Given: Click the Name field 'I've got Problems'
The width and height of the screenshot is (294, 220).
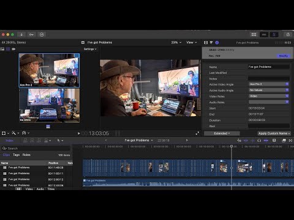Looking at the screenshot, I should (269, 67).
